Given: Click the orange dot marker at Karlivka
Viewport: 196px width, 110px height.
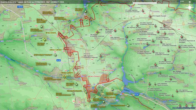Looking at the screenshot, I should (123, 94).
